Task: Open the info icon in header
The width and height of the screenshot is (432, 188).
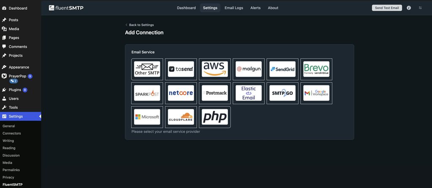Action: coord(409,8)
